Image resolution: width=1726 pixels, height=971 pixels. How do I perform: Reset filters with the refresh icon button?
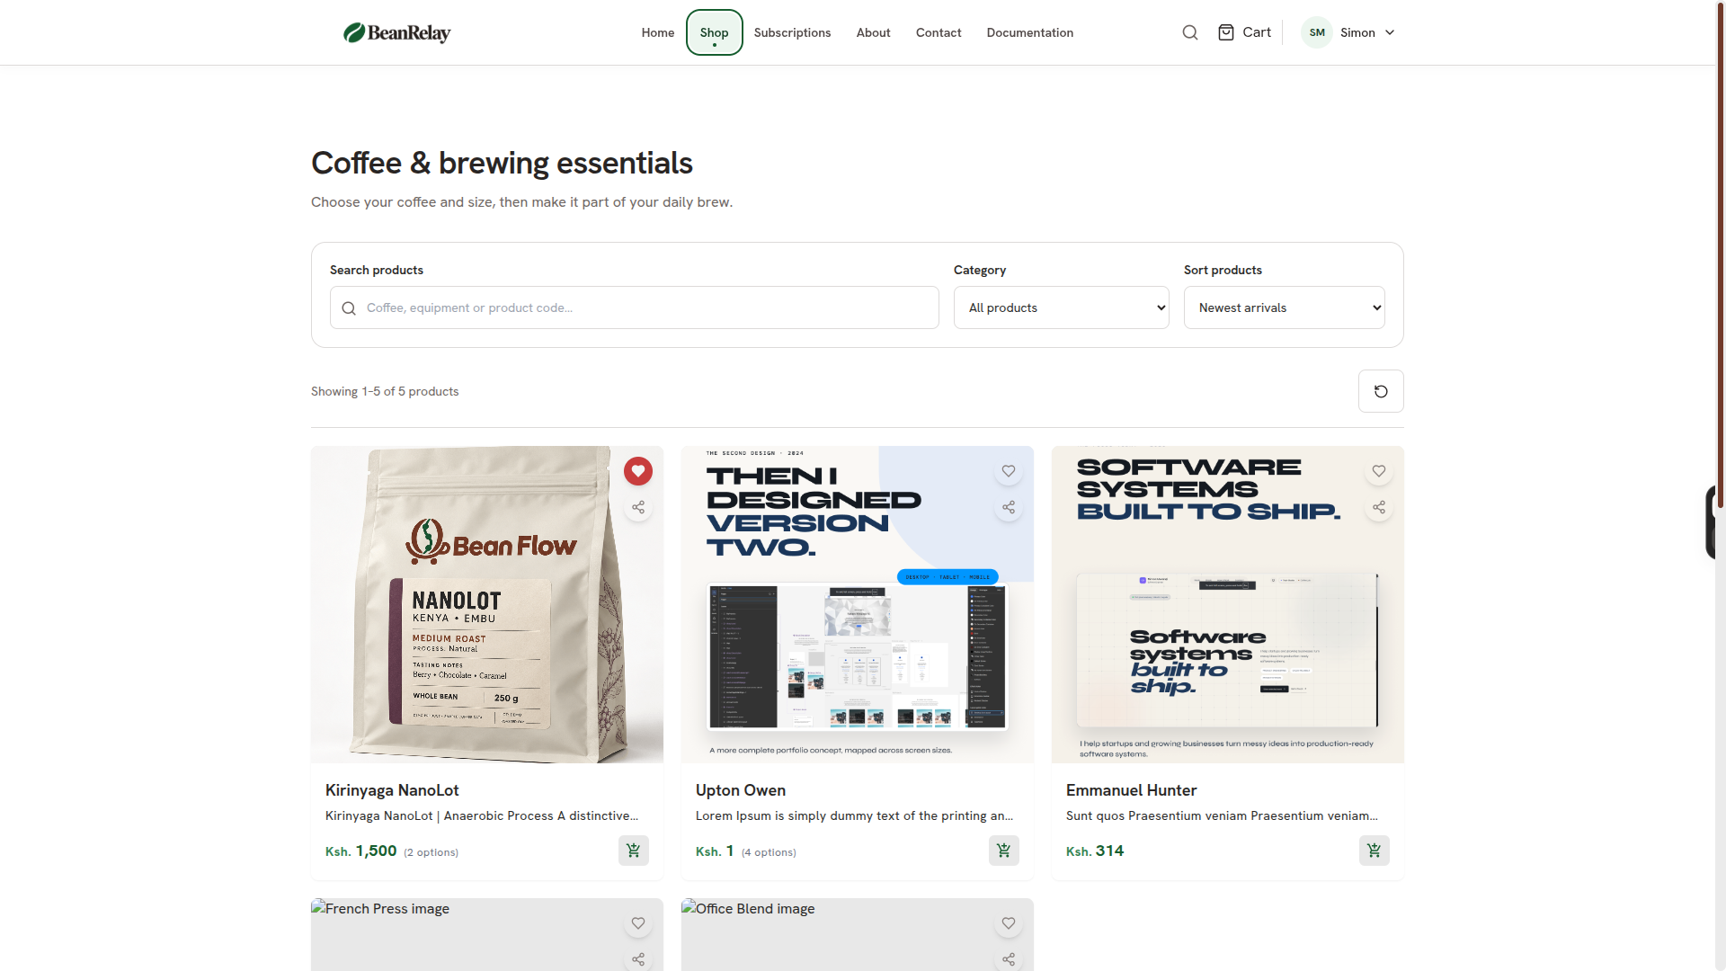tap(1381, 391)
